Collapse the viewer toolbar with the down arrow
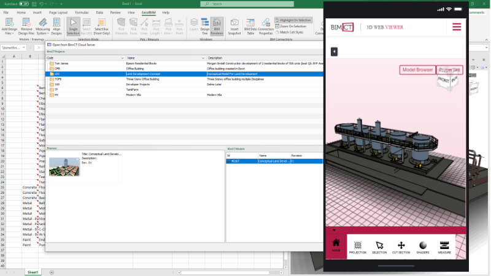Screen dimensions: 491x276 point(334,231)
